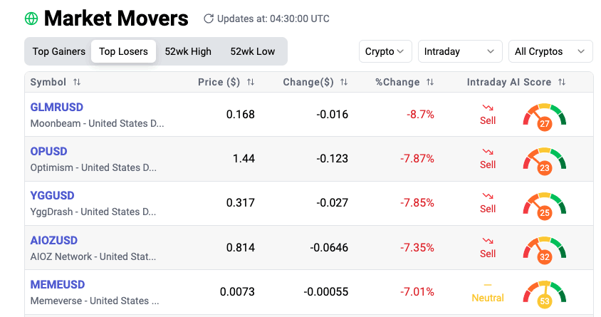Open the Crypto asset type dropdown
This screenshot has width=601, height=317.
385,51
